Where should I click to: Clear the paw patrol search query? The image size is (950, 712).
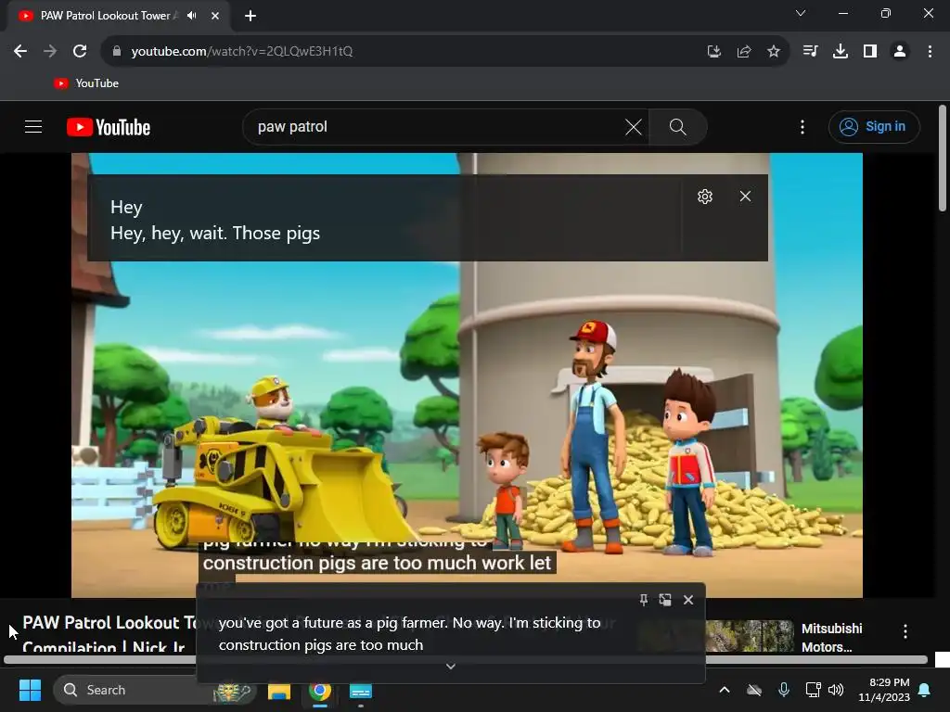pyautogui.click(x=633, y=127)
